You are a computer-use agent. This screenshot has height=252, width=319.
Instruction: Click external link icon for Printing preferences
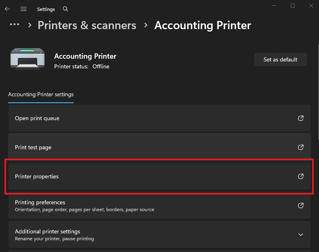(x=300, y=205)
